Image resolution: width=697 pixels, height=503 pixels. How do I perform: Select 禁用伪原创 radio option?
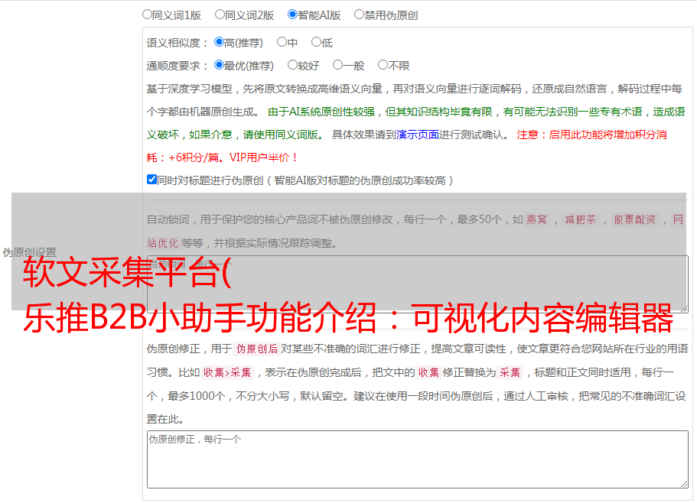359,15
